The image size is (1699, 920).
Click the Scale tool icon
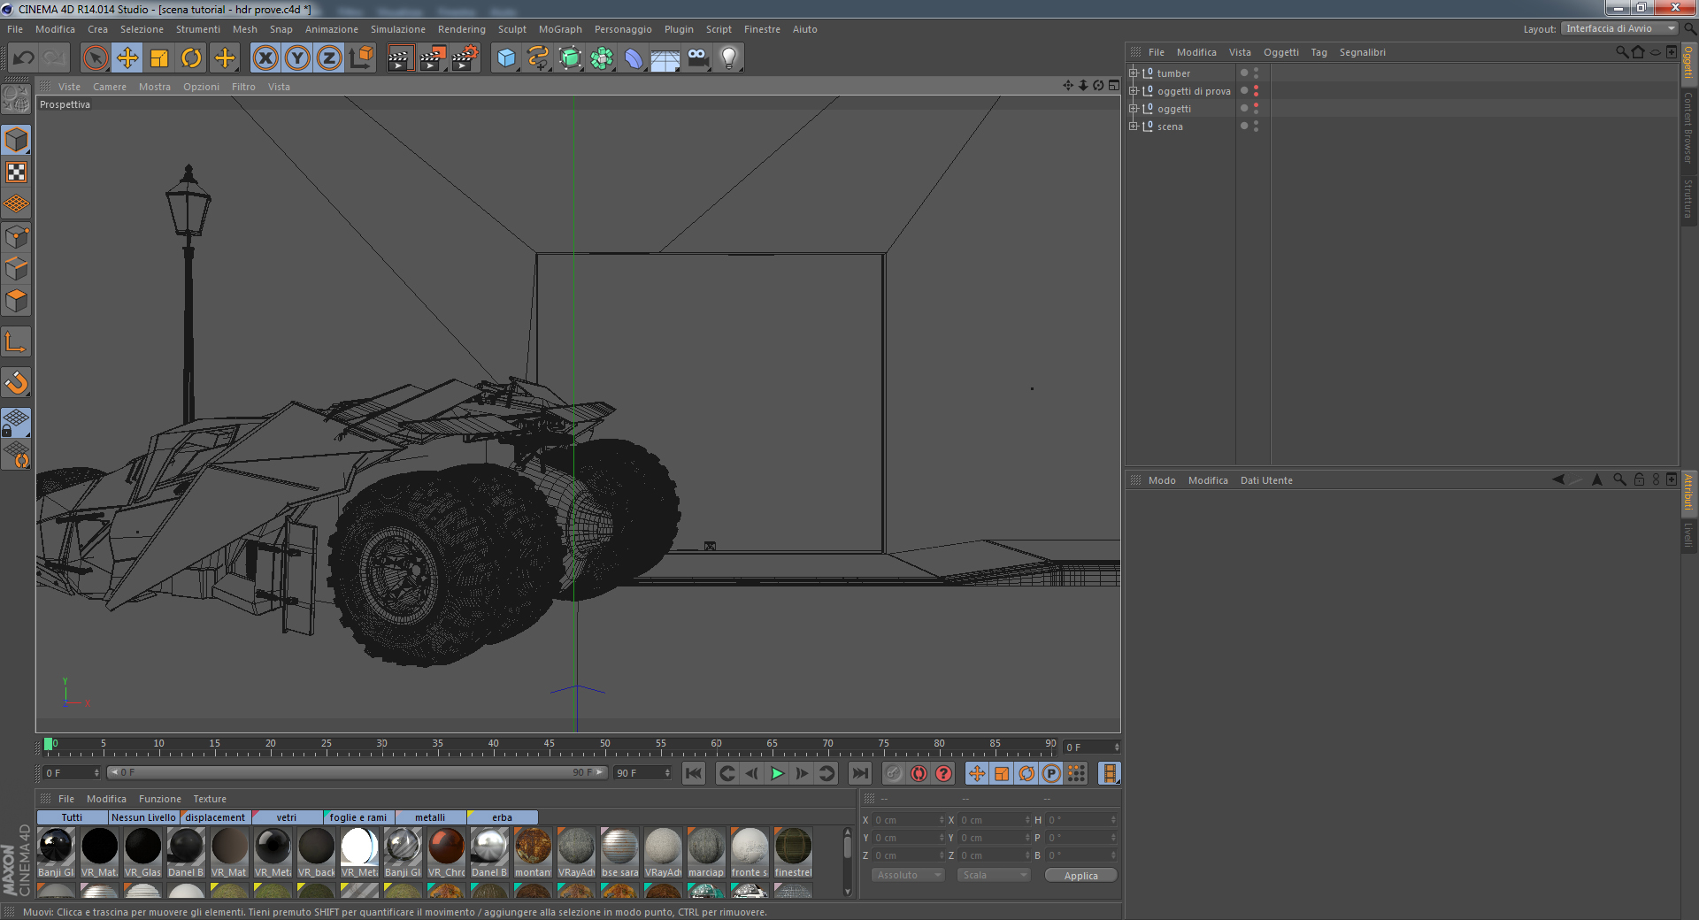coord(159,58)
